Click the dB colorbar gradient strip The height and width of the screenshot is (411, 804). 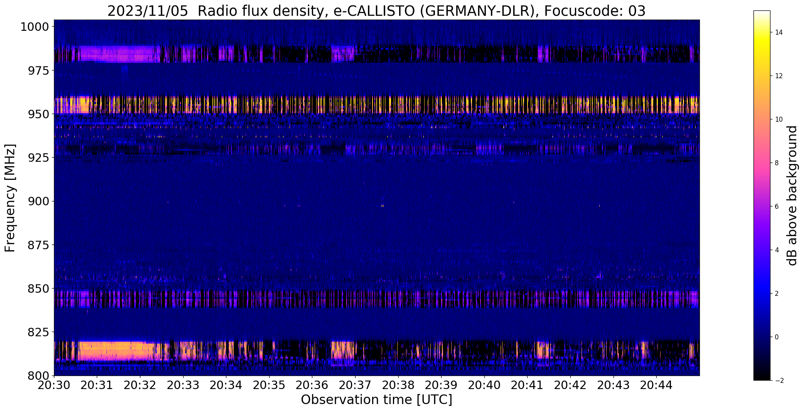[x=762, y=195]
